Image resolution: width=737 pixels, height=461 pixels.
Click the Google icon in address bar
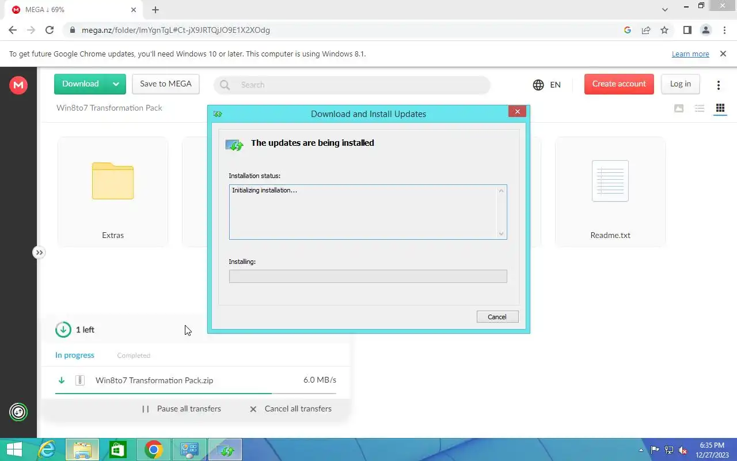628,30
